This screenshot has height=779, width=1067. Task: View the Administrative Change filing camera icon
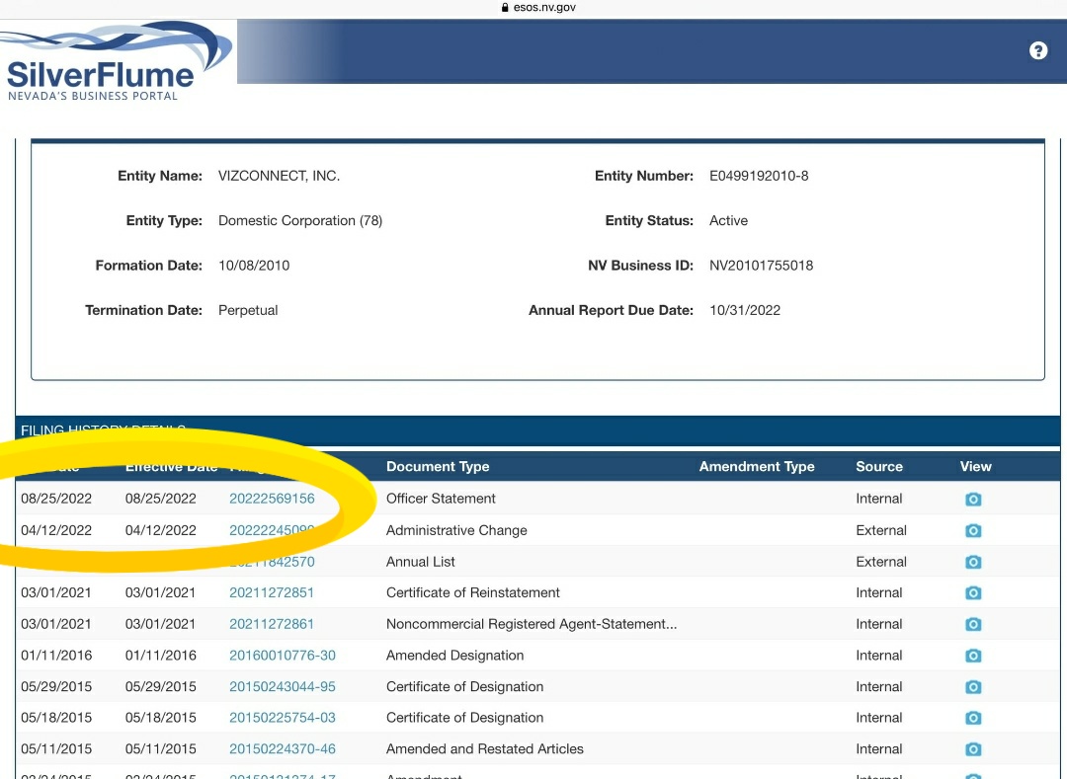(973, 530)
